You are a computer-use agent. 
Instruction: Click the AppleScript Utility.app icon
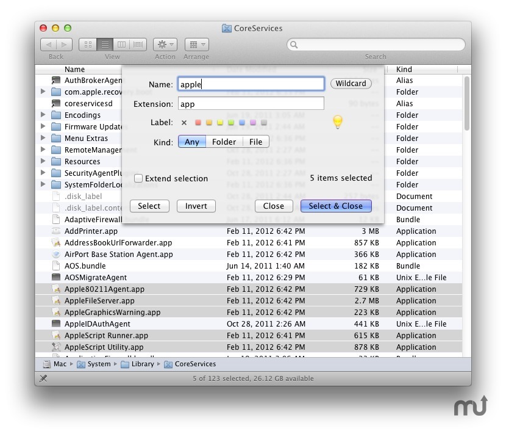point(56,347)
